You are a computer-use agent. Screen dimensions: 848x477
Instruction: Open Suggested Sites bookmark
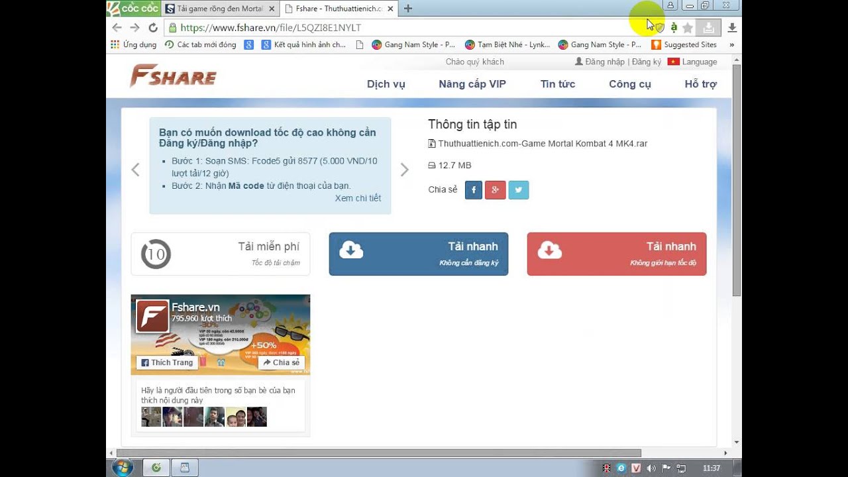coord(684,45)
